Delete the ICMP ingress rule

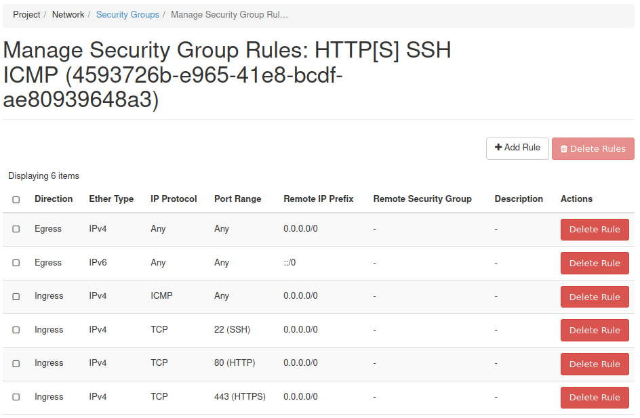(x=594, y=297)
